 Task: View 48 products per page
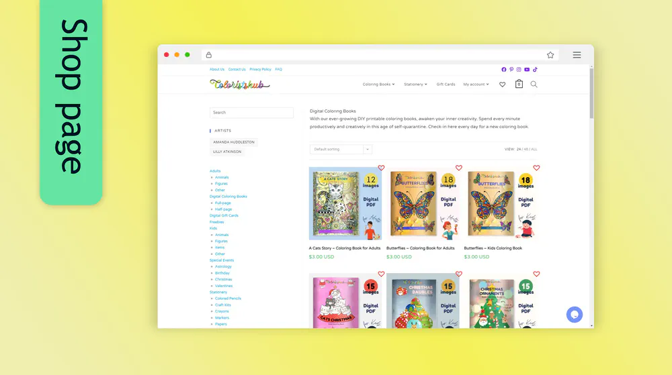526,149
